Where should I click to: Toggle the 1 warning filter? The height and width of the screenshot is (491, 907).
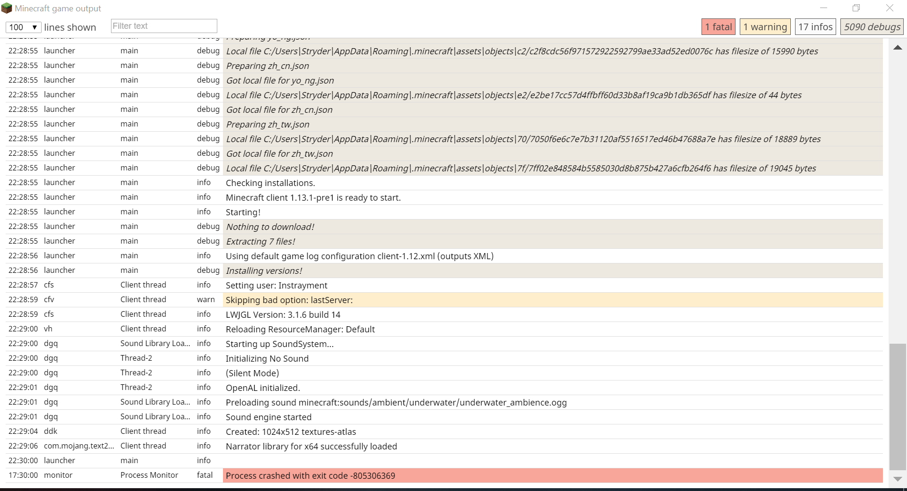click(765, 27)
